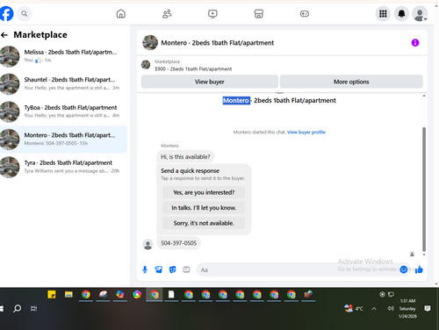
Task: Click the microphone voice clip icon
Action: pos(145,269)
